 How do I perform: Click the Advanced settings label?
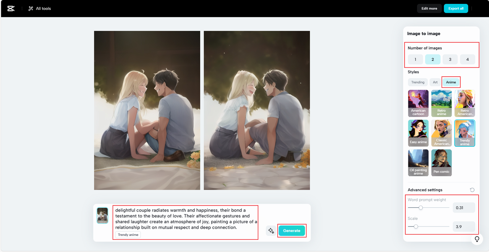coord(425,190)
